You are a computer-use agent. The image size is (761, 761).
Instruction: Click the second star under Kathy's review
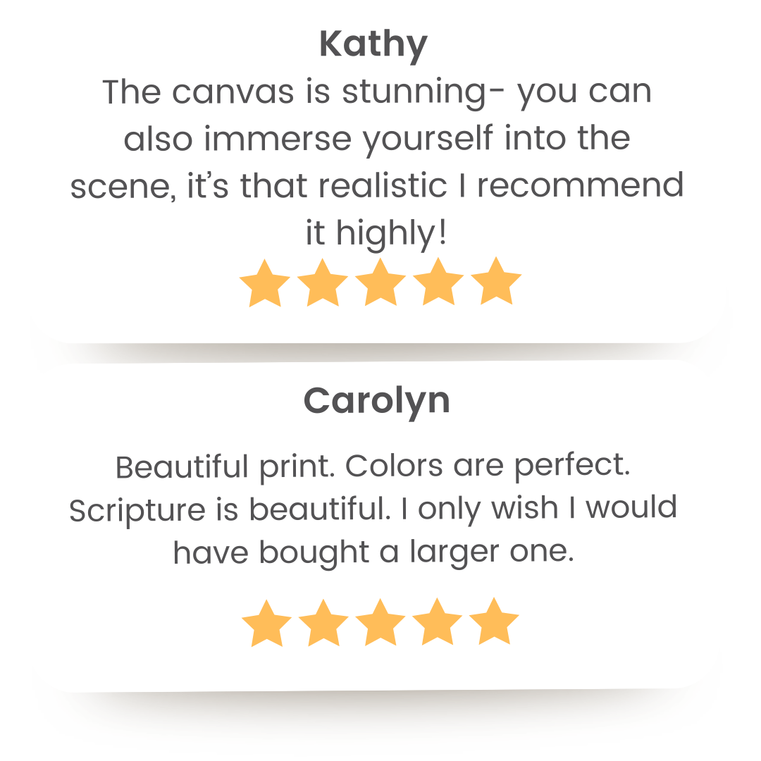[323, 283]
